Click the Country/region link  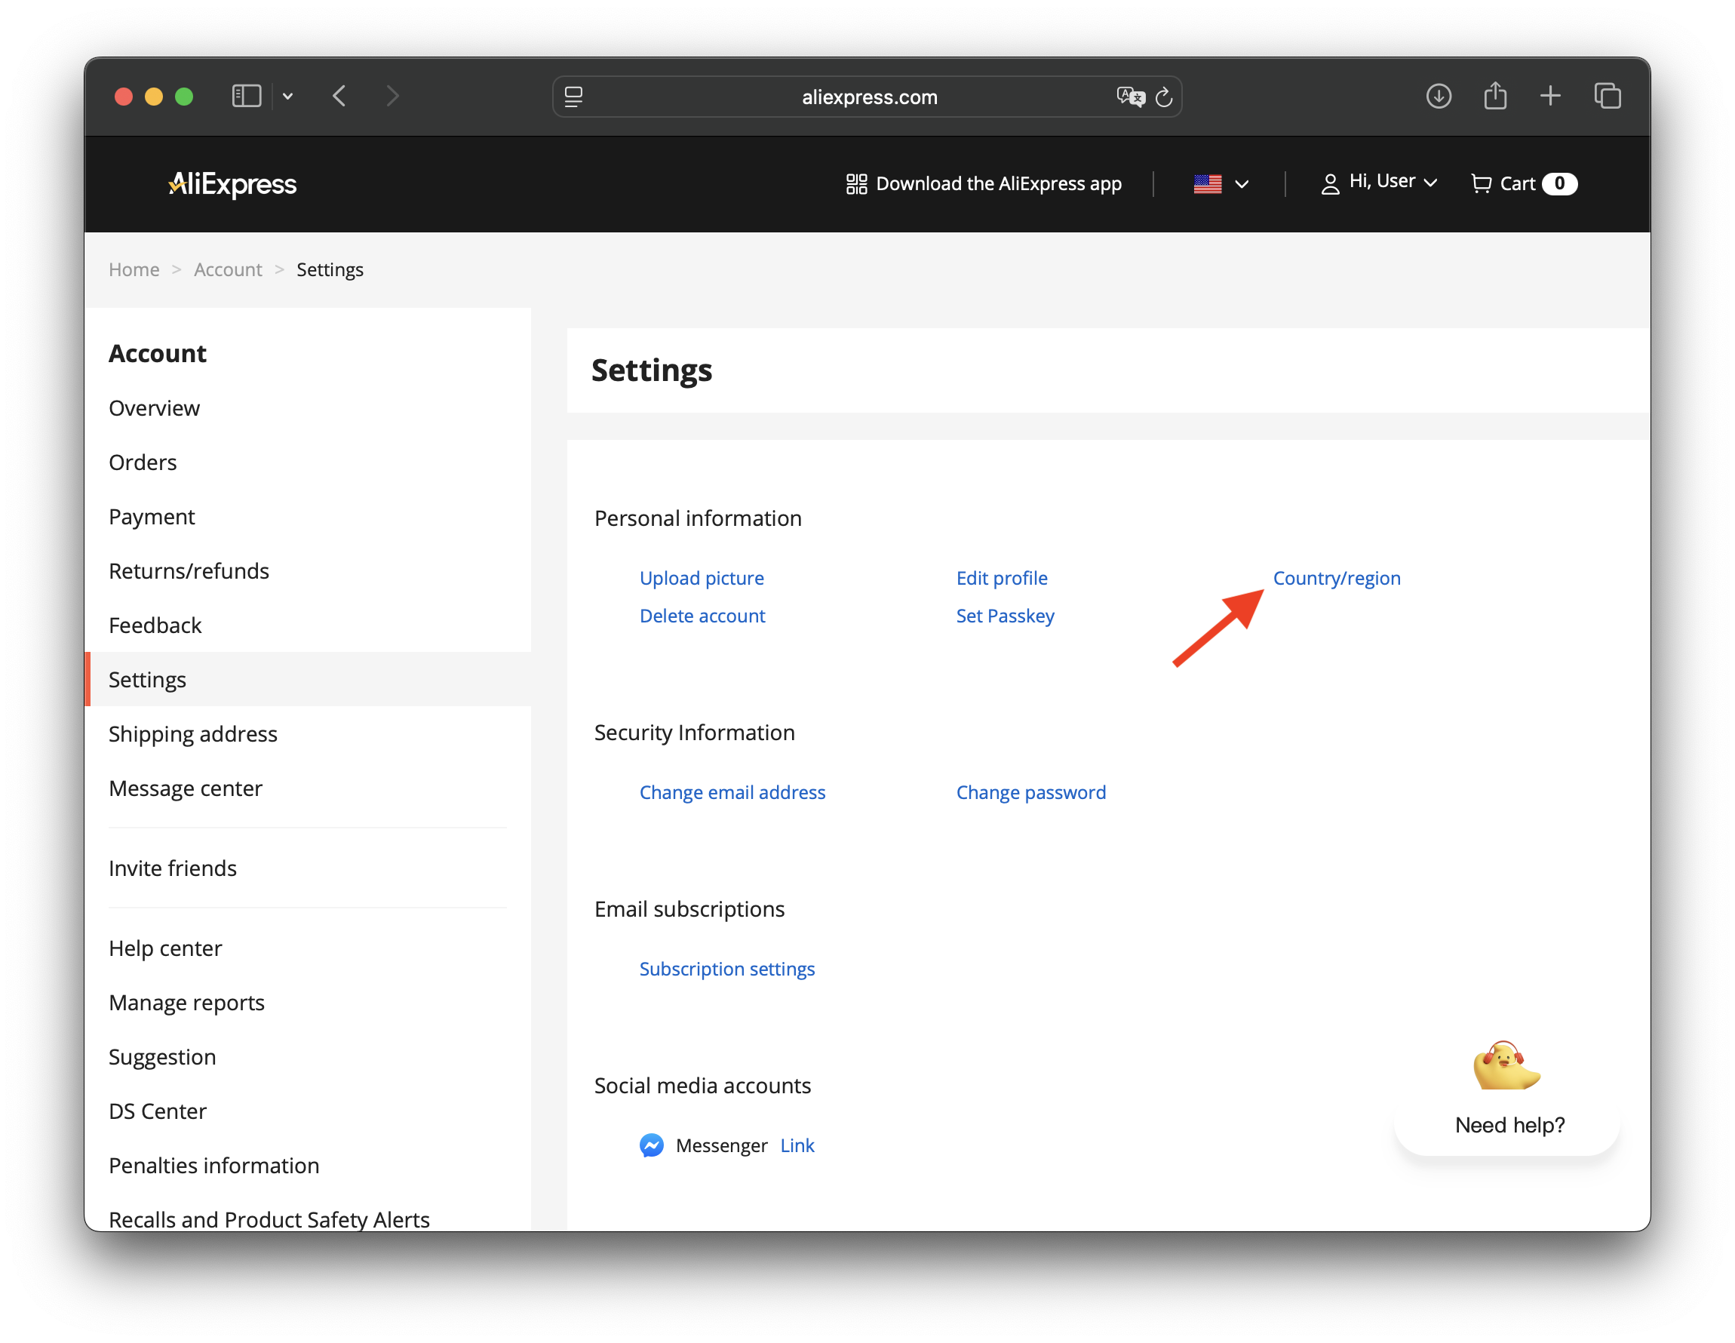point(1336,578)
